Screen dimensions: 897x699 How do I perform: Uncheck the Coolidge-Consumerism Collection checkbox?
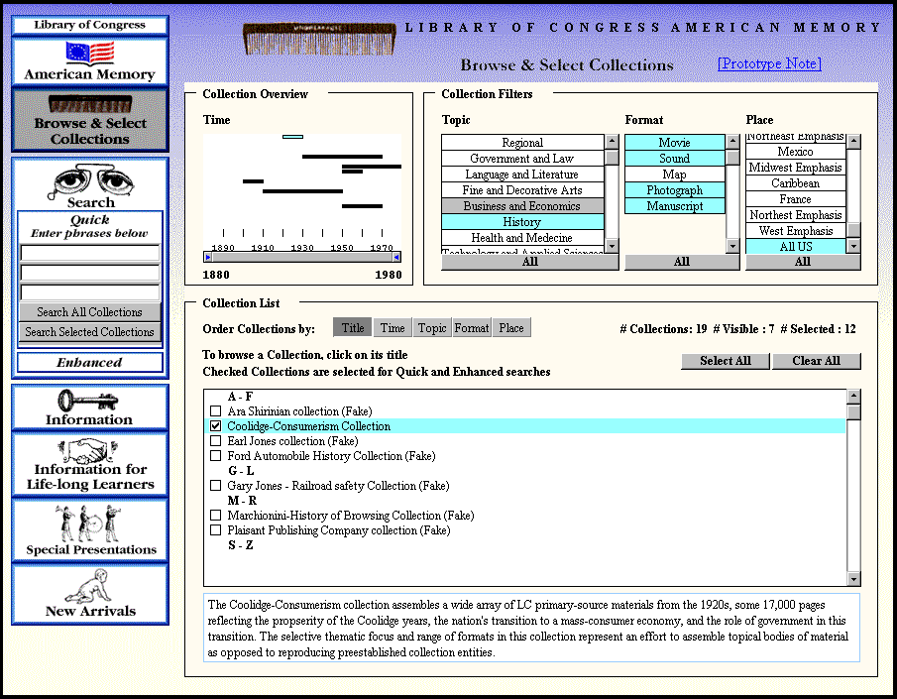[216, 426]
